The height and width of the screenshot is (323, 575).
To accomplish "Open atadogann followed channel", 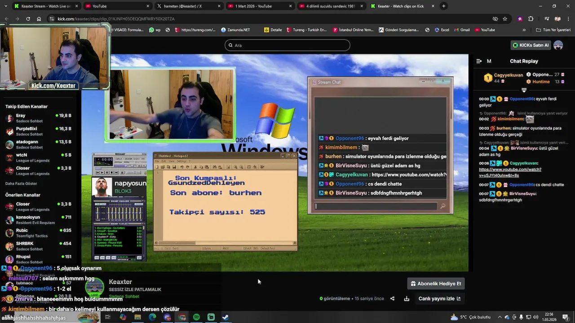I will [x=38, y=144].
